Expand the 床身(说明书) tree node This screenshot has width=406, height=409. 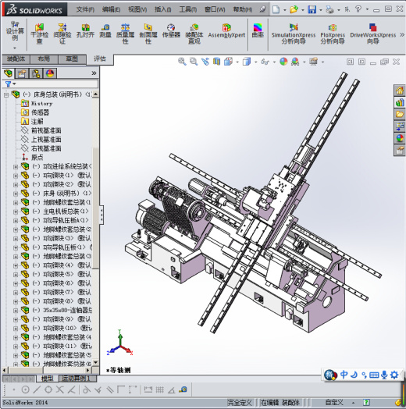[x=16, y=194]
